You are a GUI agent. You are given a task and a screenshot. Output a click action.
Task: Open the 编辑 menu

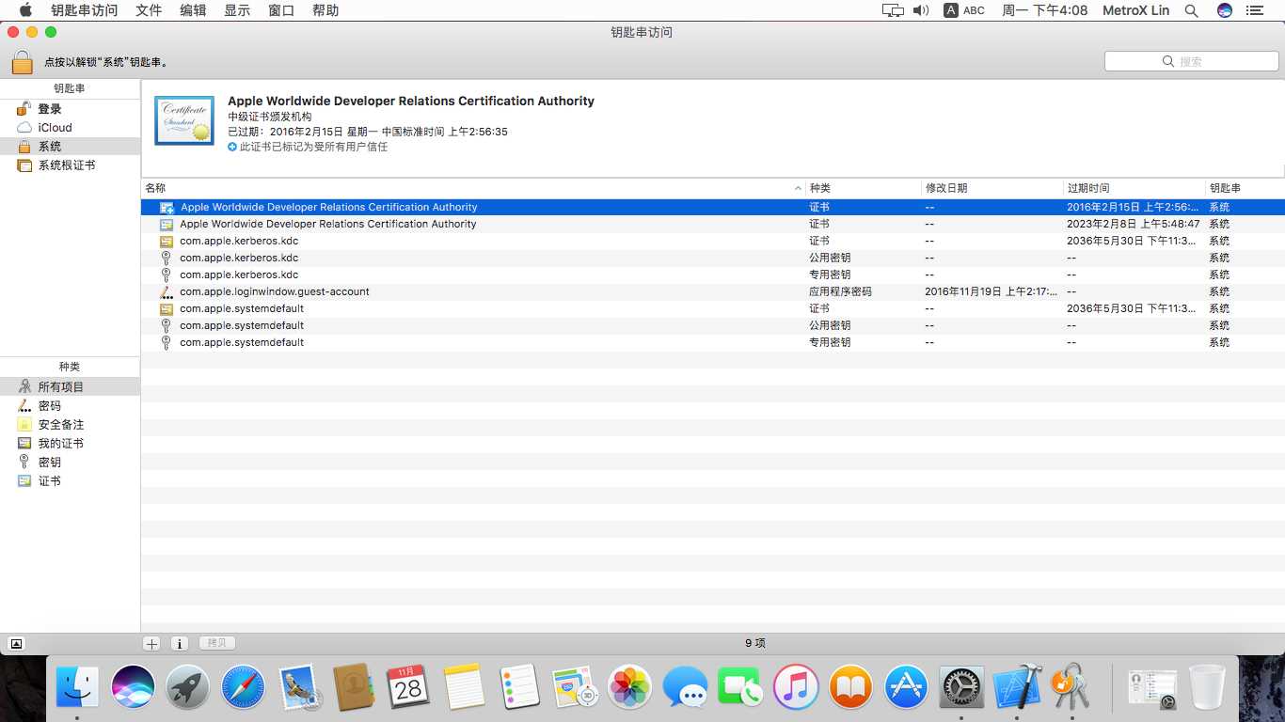coord(193,10)
